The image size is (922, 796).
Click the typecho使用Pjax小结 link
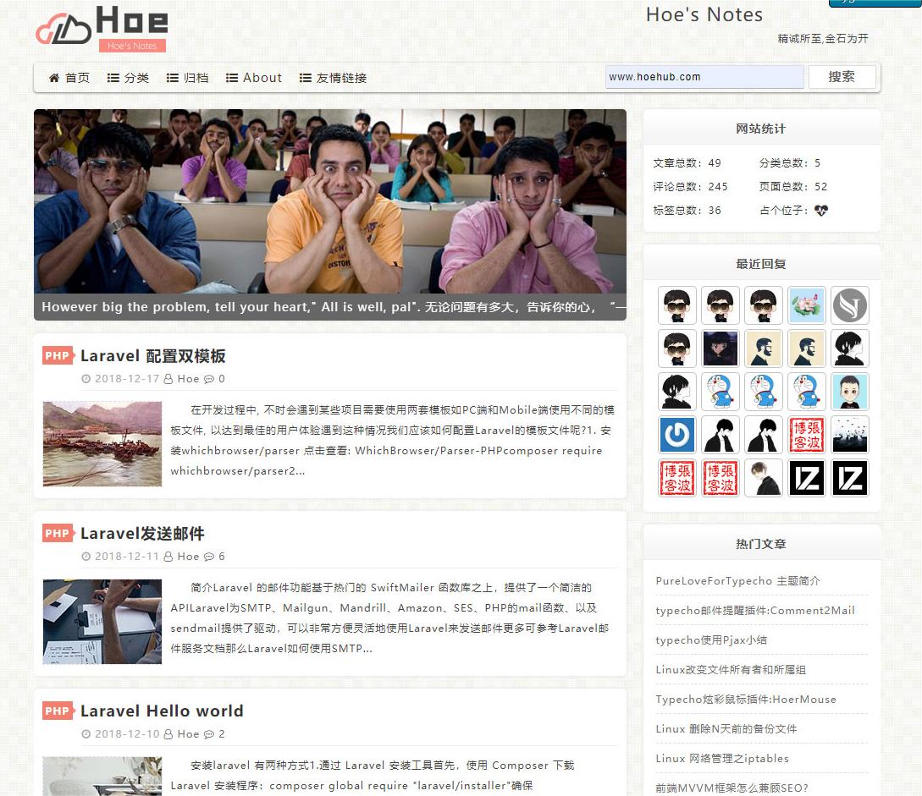tap(712, 640)
